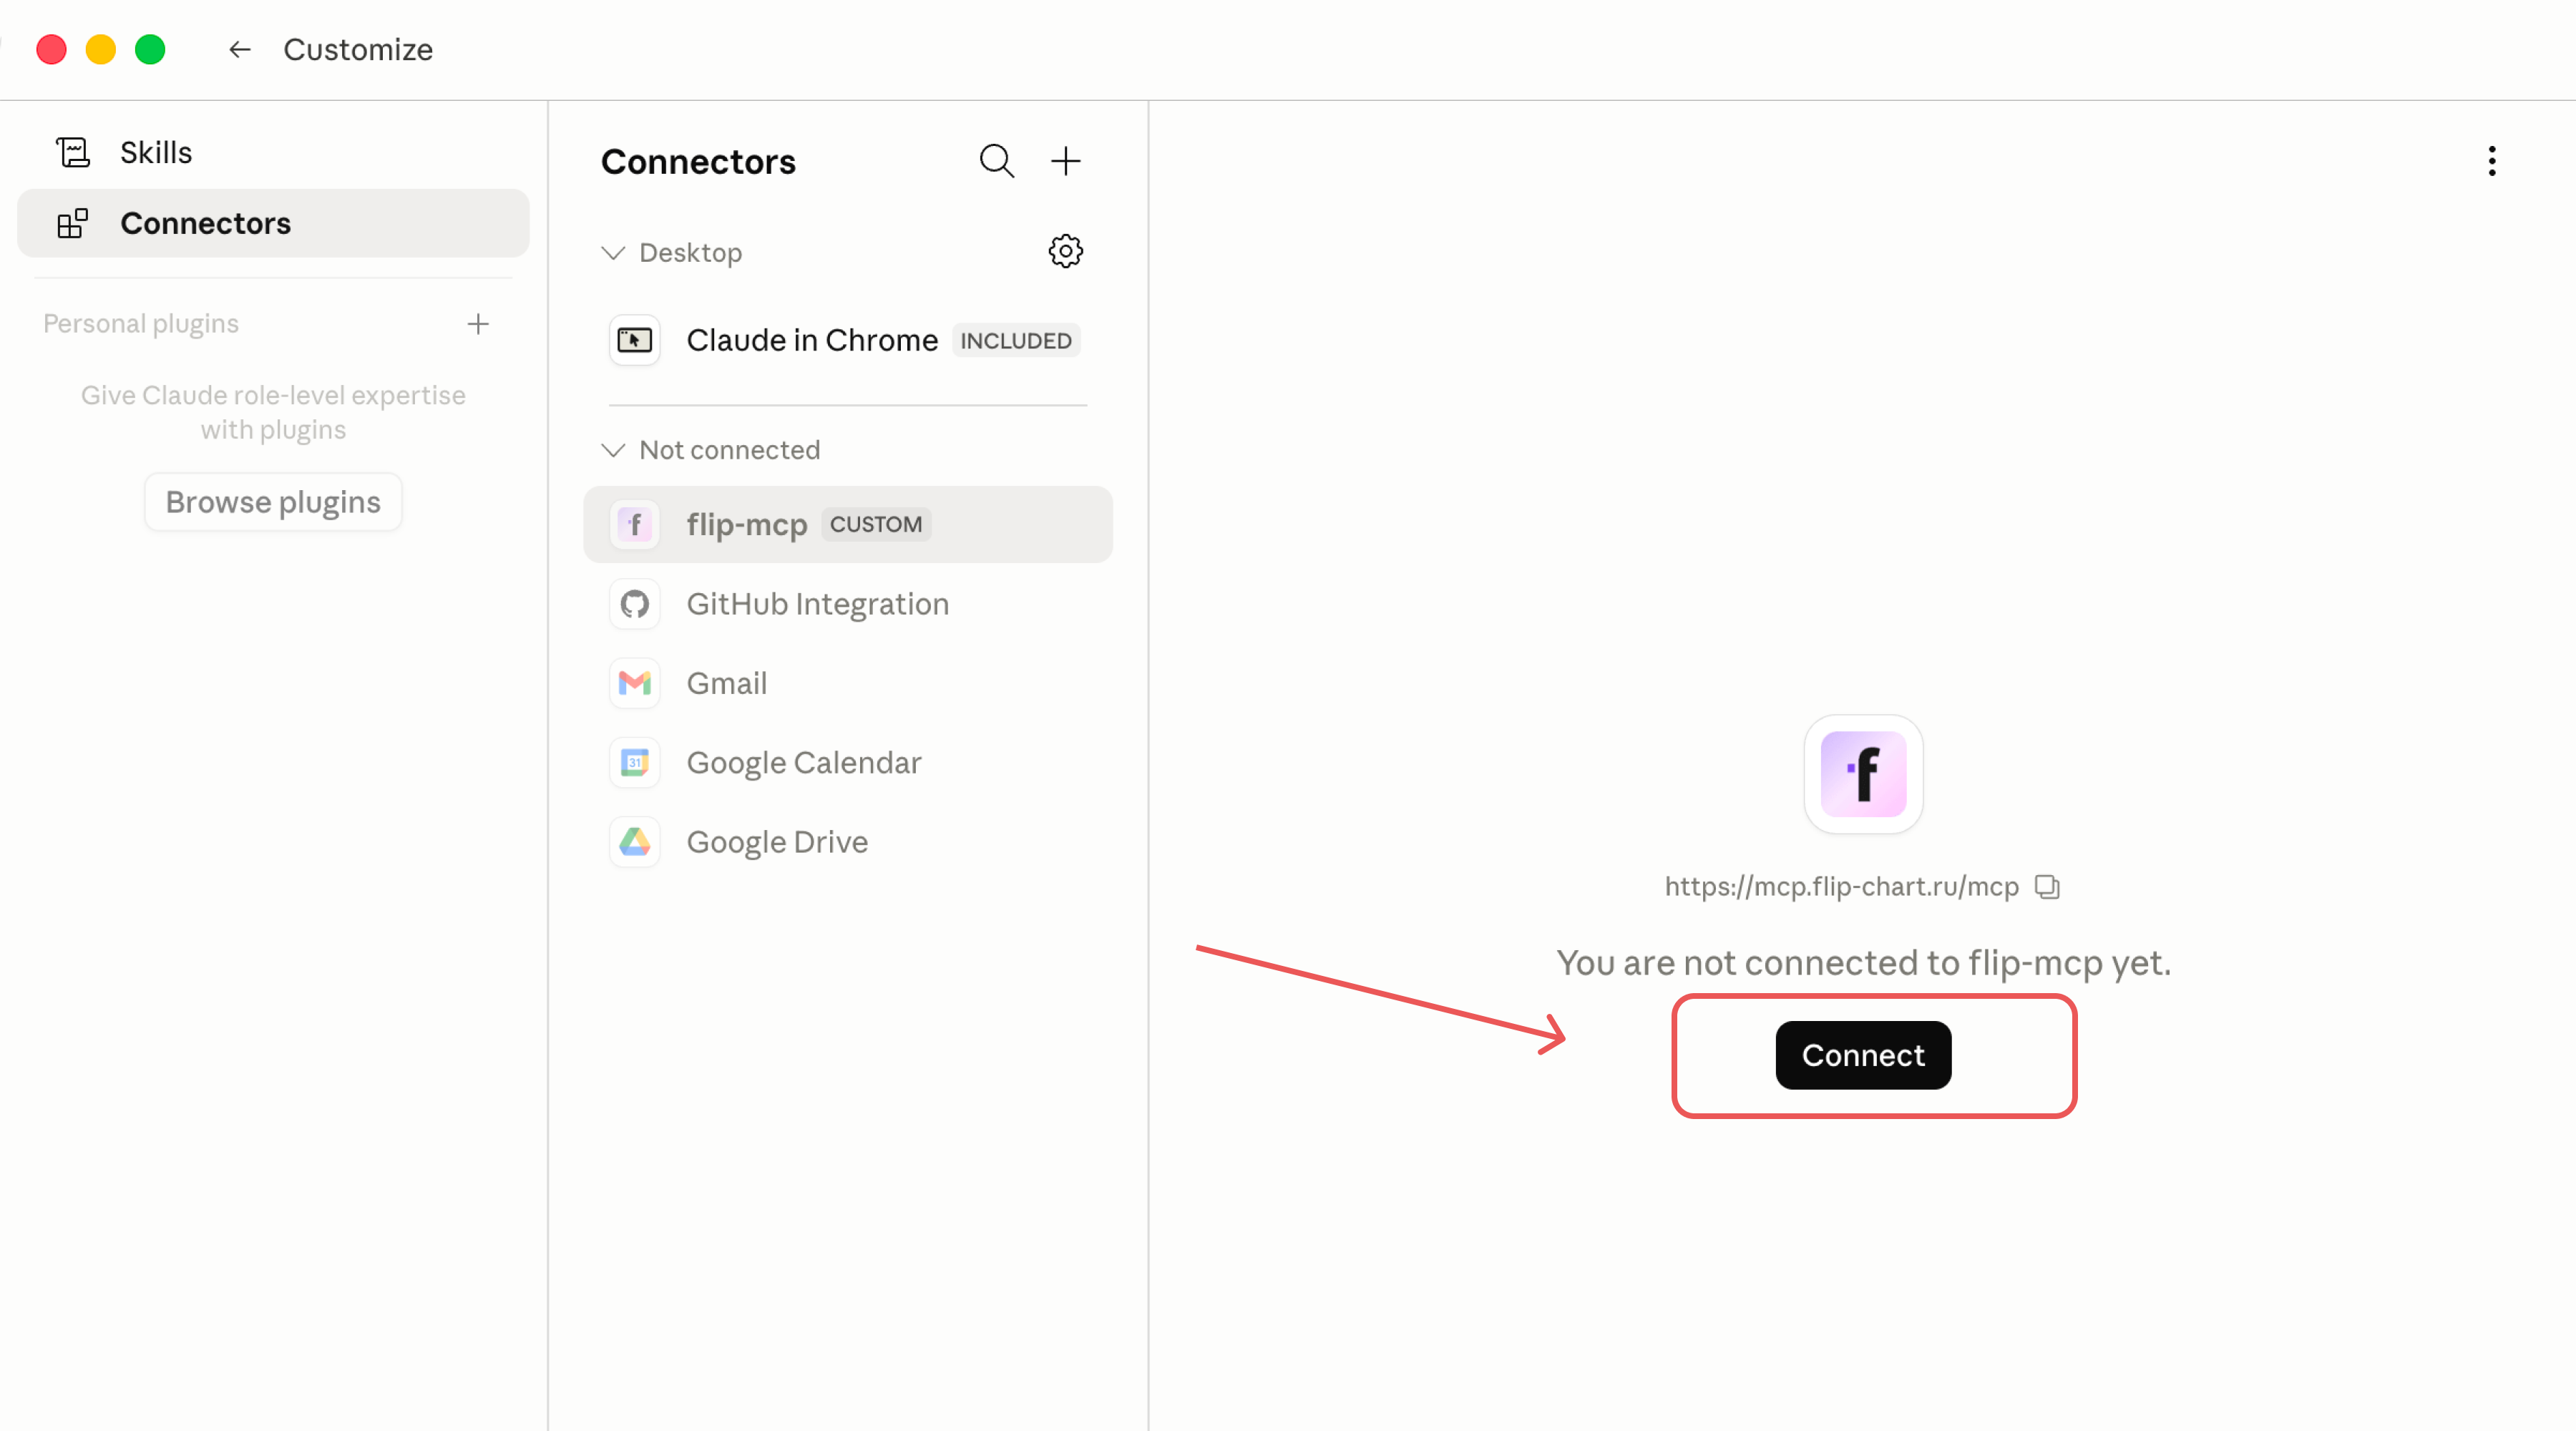Click Browse plugins button
2576x1431 pixels.
(273, 502)
